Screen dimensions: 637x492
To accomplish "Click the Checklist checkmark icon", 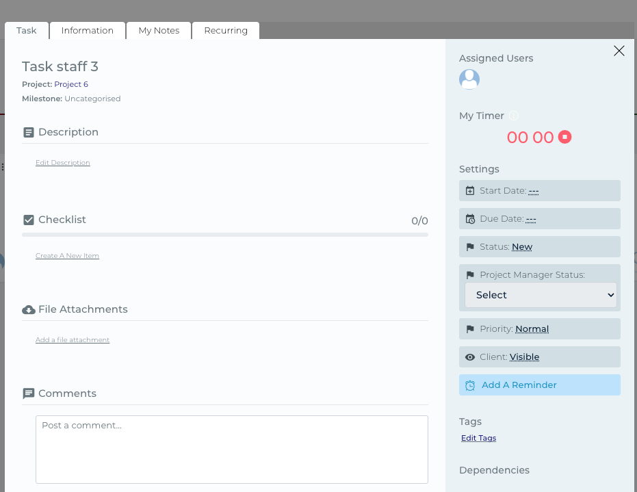I will (x=29, y=220).
